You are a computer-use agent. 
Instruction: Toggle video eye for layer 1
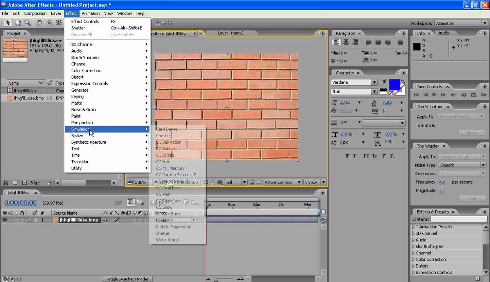[5, 220]
